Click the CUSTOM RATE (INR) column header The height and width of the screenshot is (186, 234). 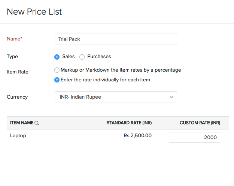pyautogui.click(x=200, y=123)
